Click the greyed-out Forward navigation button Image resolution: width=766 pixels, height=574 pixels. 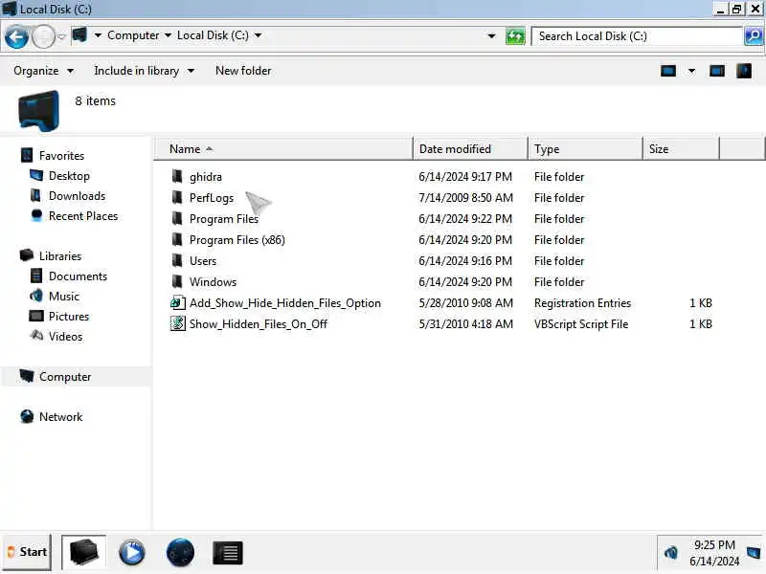tap(43, 36)
